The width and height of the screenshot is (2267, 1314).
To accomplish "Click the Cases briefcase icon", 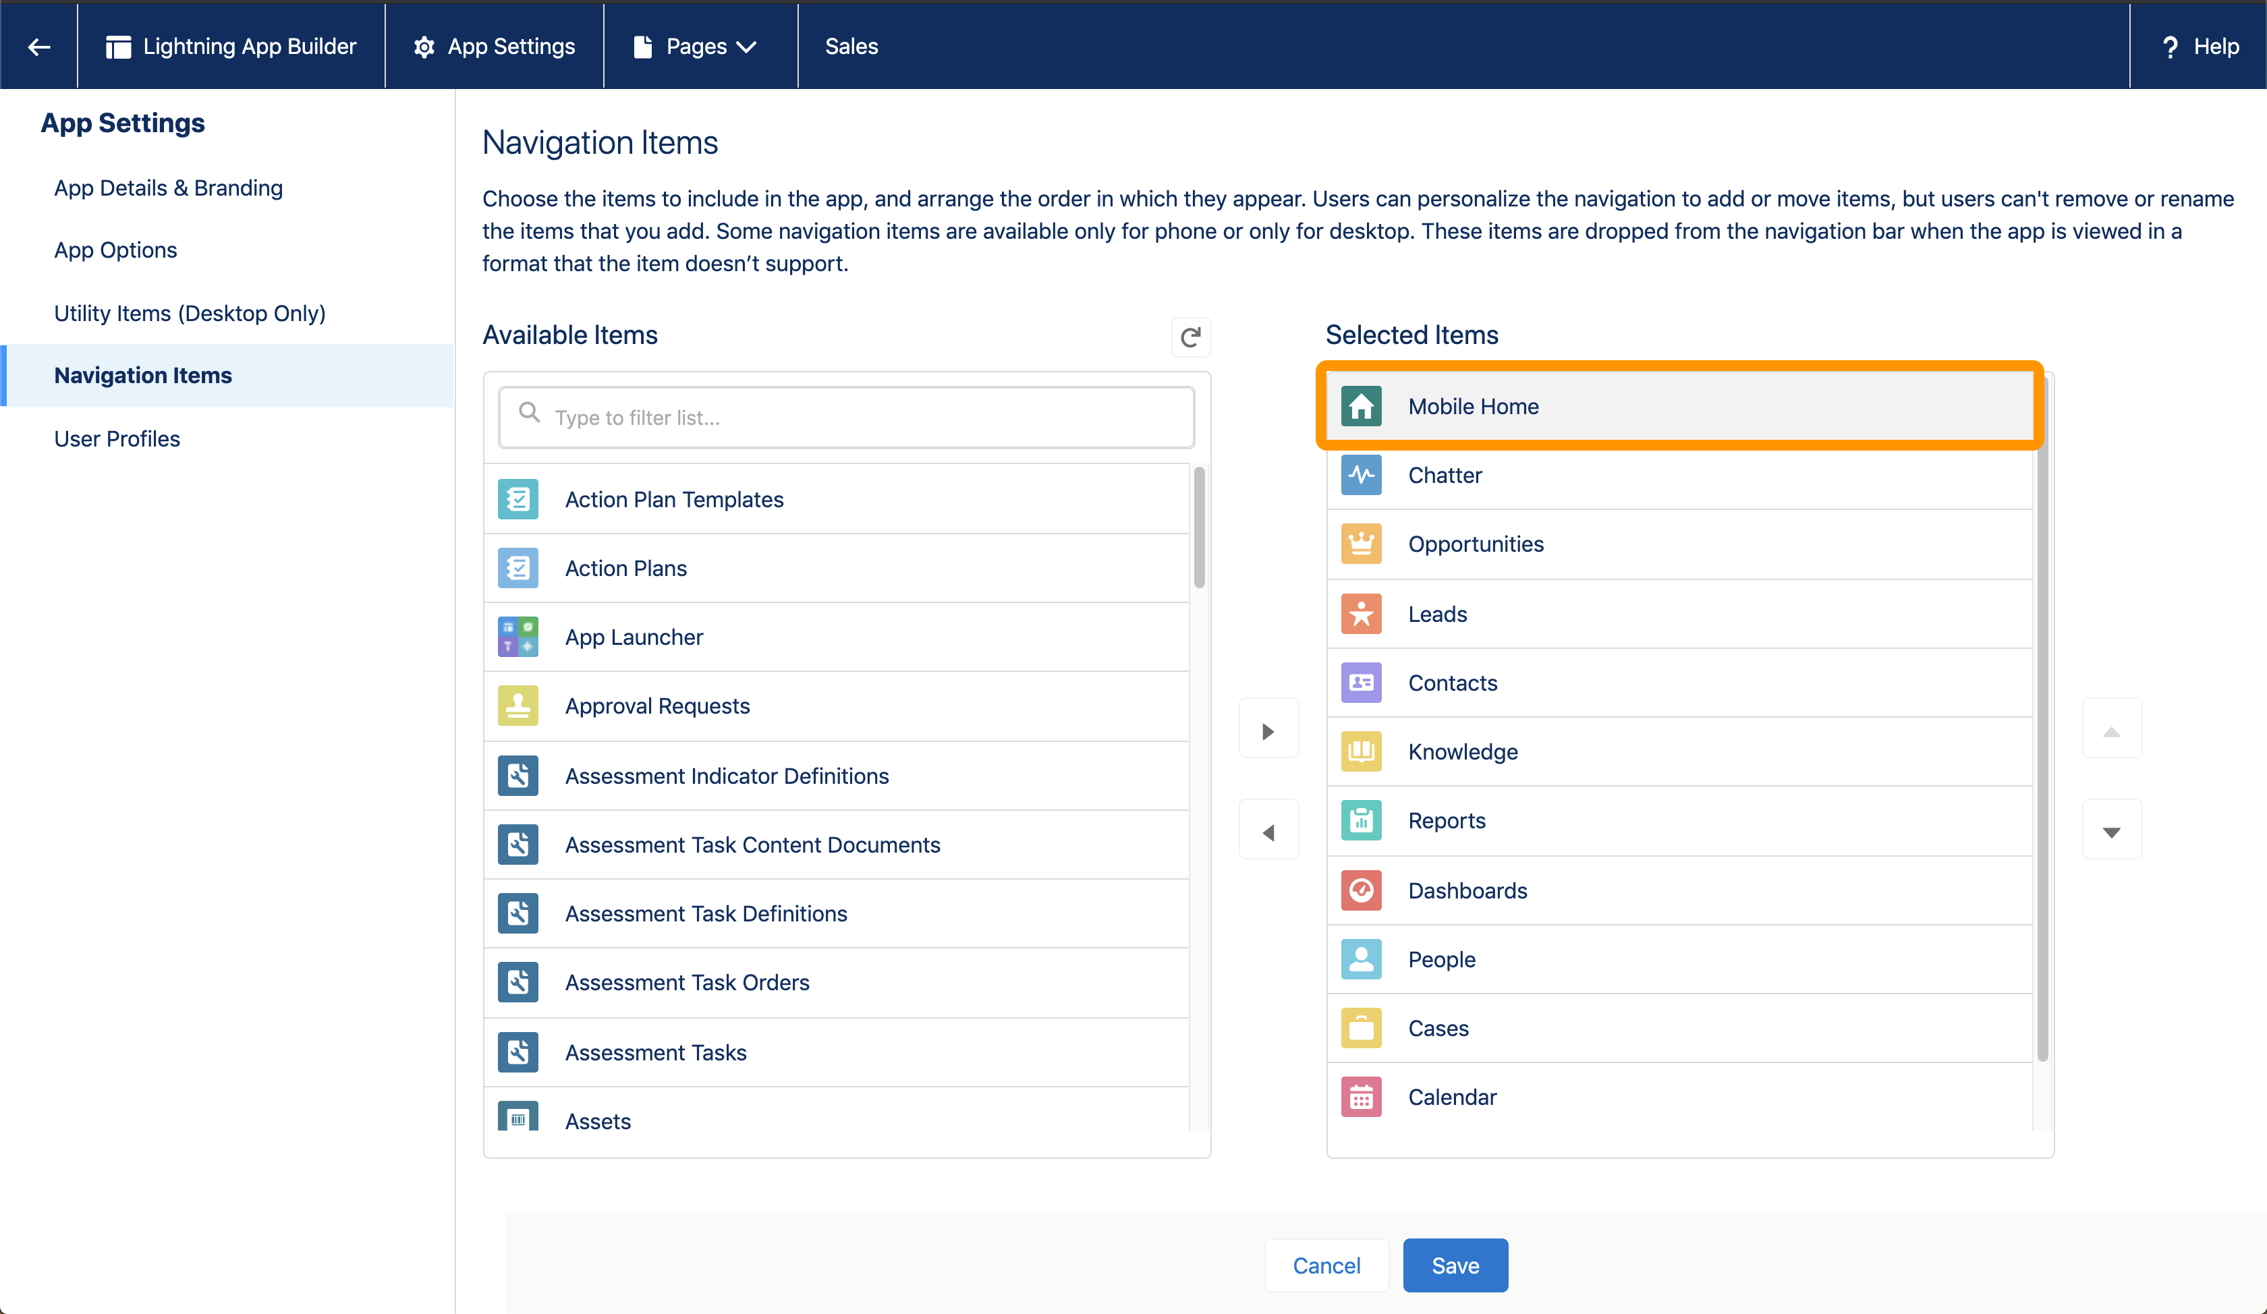I will pos(1361,1028).
